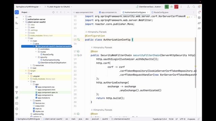
Task: Collapse the client-server-oauth2 folder
Action: (23, 22)
